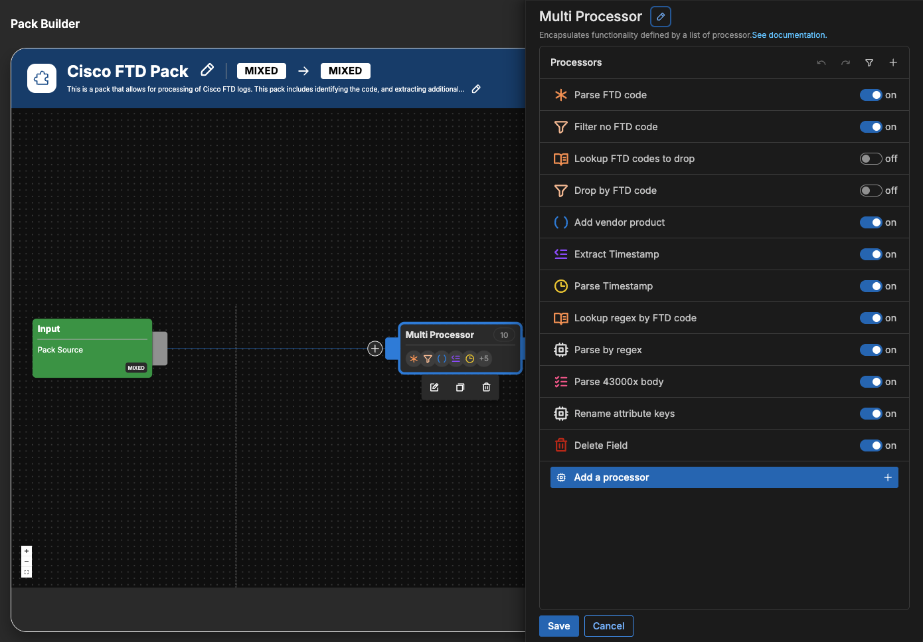The width and height of the screenshot is (923, 642).
Task: Click the fit view canvas control
Action: tap(27, 572)
